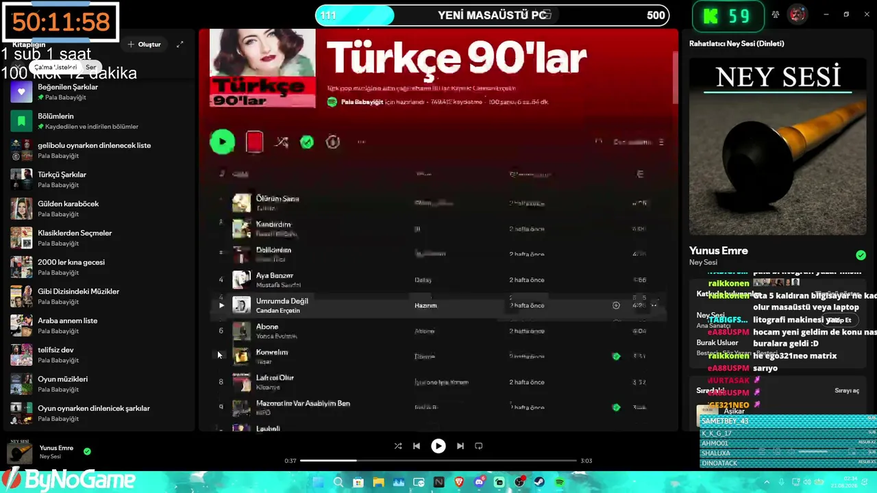Open the user profile avatar menu
The width and height of the screenshot is (877, 493).
click(797, 14)
